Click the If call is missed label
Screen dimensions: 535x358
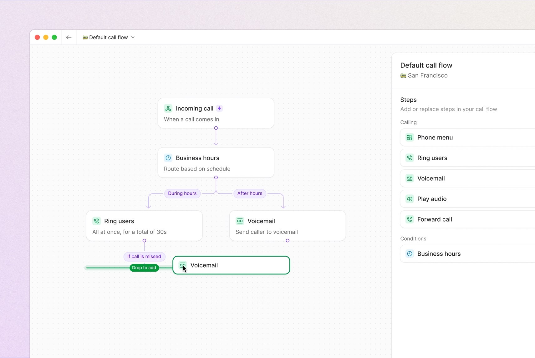click(144, 257)
